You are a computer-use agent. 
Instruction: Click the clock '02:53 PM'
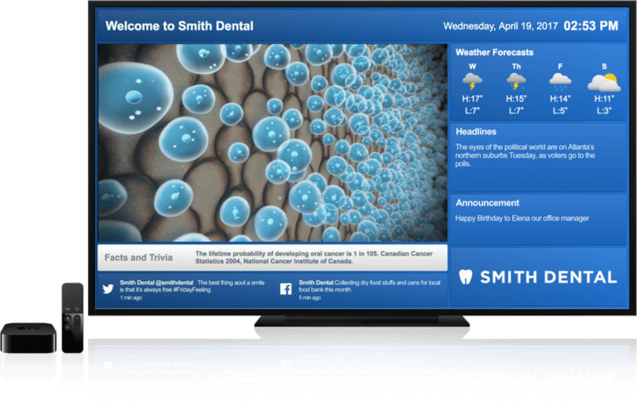click(x=591, y=26)
